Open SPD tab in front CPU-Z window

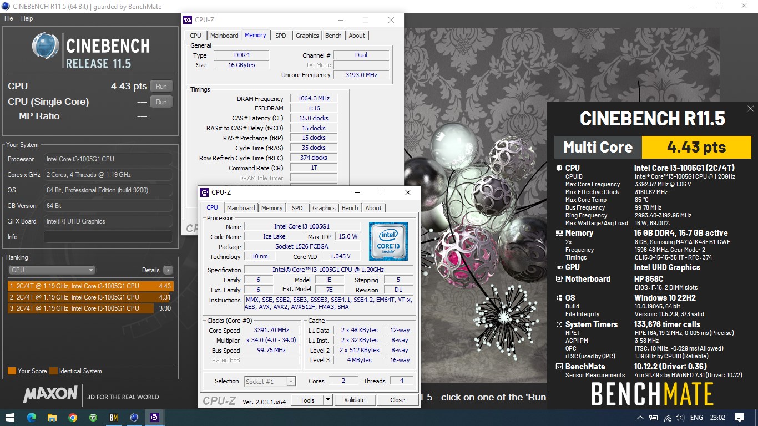point(297,208)
